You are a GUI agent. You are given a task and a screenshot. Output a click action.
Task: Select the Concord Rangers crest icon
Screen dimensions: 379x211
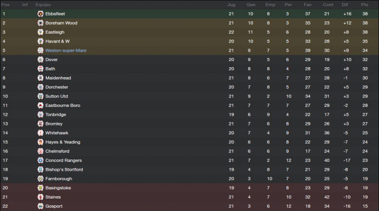(40, 160)
